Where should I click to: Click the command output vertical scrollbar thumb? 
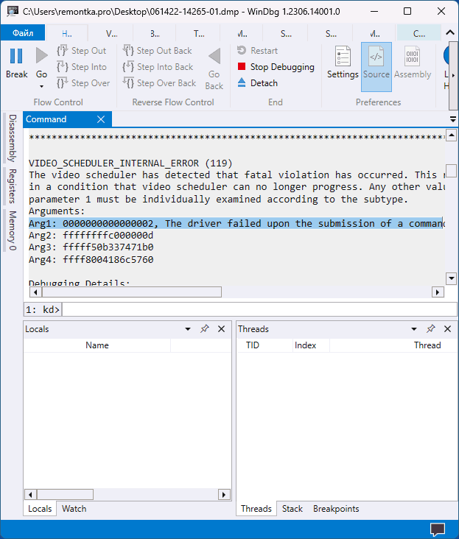tap(451, 171)
